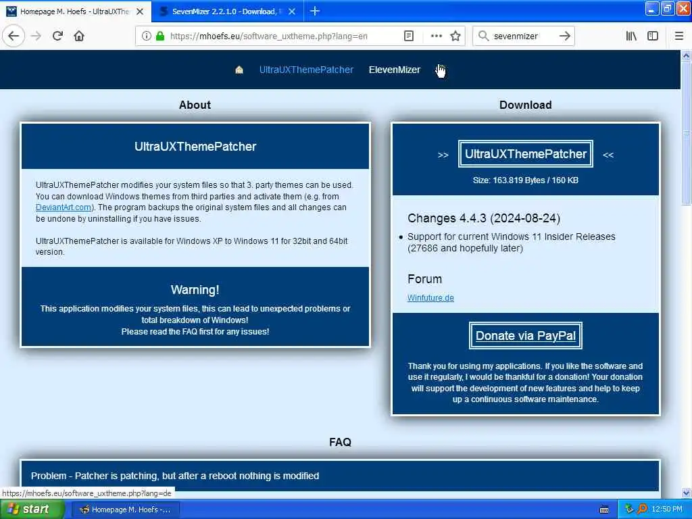
Task: Click the 12:50 PM clock
Action: pos(667,510)
